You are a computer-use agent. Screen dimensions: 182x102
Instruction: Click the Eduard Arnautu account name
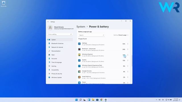point(59,27)
